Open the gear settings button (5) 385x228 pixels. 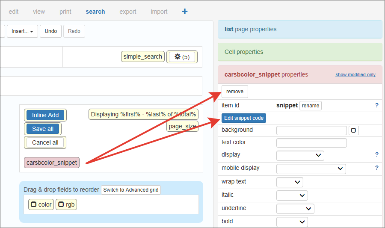pos(182,57)
